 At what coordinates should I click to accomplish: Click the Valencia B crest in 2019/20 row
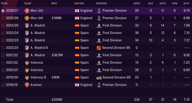(27, 77)
